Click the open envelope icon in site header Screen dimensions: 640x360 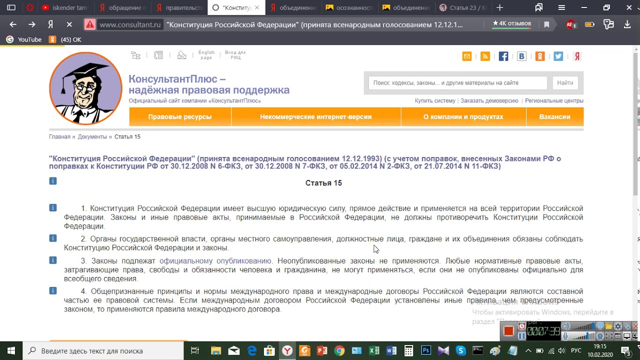click(x=182, y=55)
